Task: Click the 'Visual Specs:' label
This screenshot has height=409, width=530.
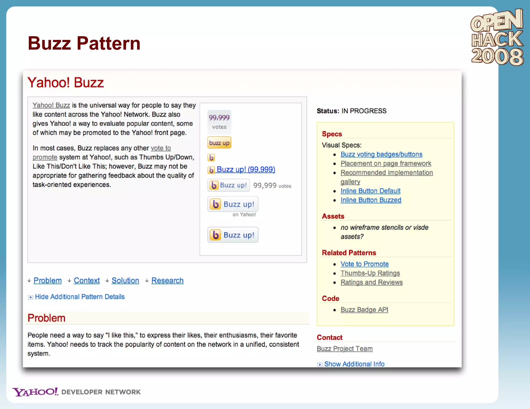Action: pos(342,145)
